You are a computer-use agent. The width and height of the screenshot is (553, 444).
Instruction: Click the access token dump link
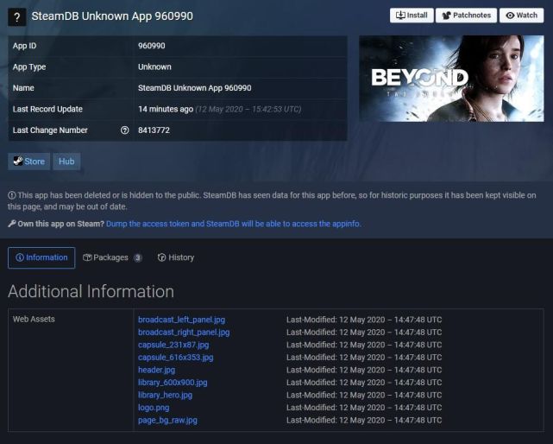(234, 224)
